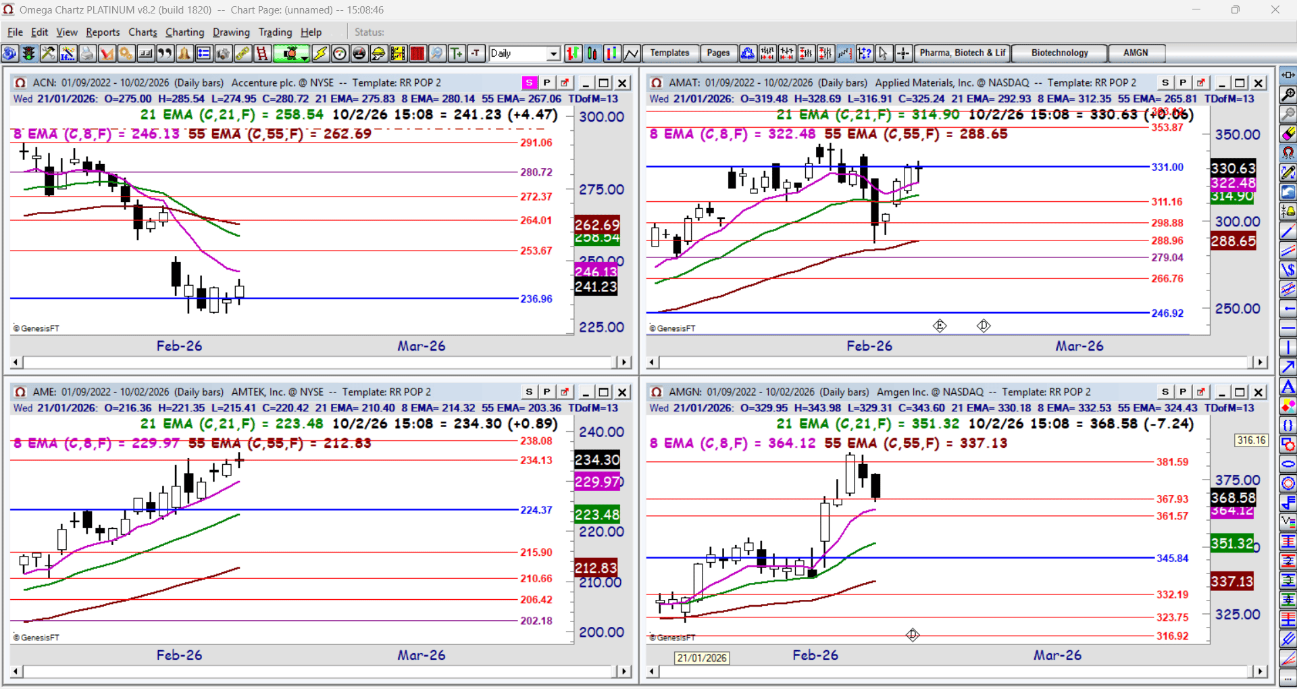Select the dollar sign price tool
The height and width of the screenshot is (689, 1297).
click(x=1288, y=270)
